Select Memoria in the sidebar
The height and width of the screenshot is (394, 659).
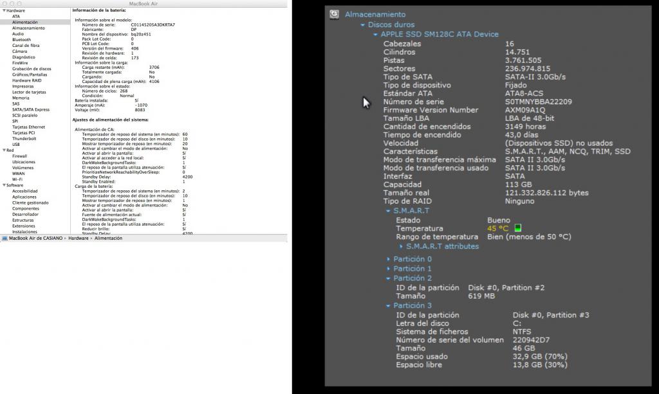tap(21, 98)
